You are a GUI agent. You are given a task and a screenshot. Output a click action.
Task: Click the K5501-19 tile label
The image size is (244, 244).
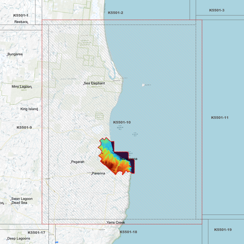tap(223, 230)
